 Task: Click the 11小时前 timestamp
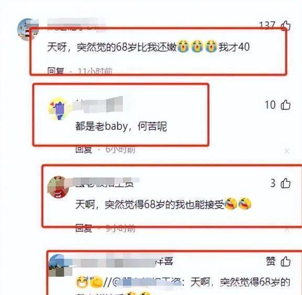click(x=95, y=71)
